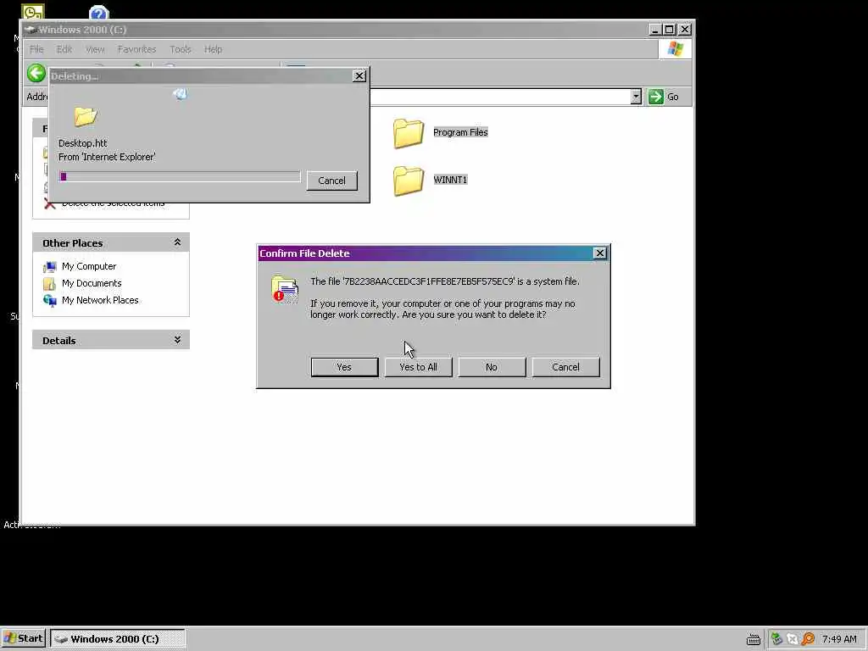Open the Help menu

[213, 49]
